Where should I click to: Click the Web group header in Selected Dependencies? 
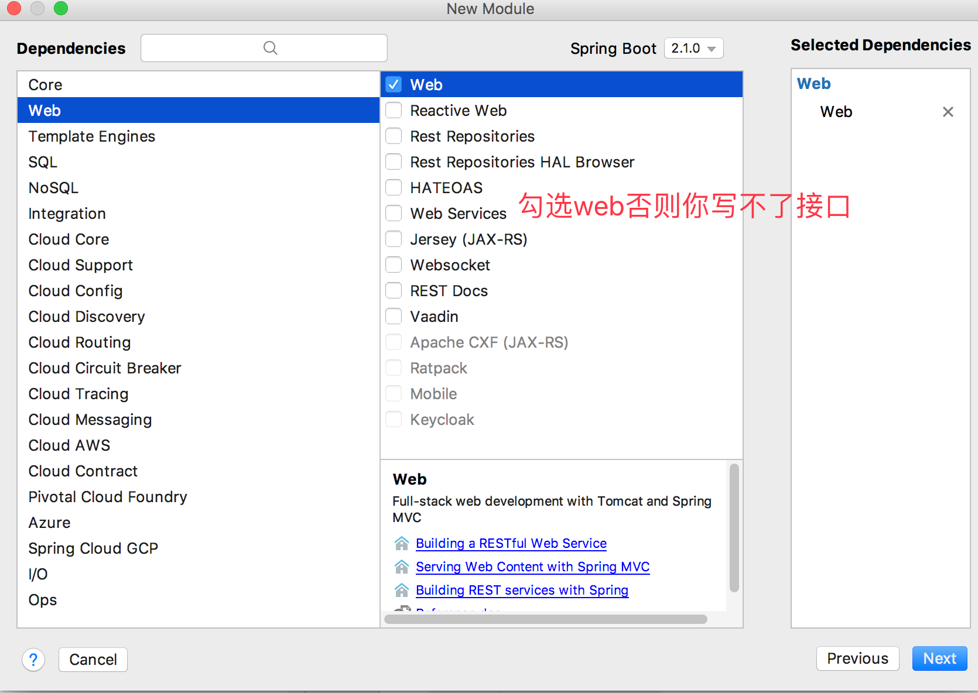click(x=813, y=84)
